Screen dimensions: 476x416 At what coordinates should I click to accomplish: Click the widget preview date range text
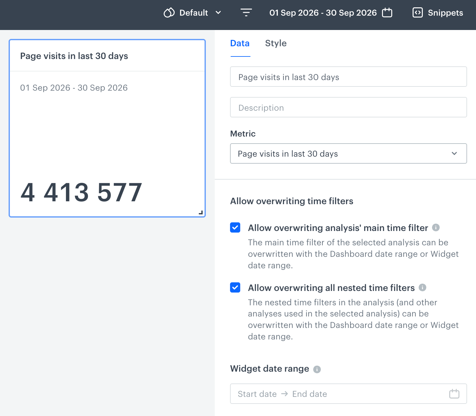click(74, 88)
